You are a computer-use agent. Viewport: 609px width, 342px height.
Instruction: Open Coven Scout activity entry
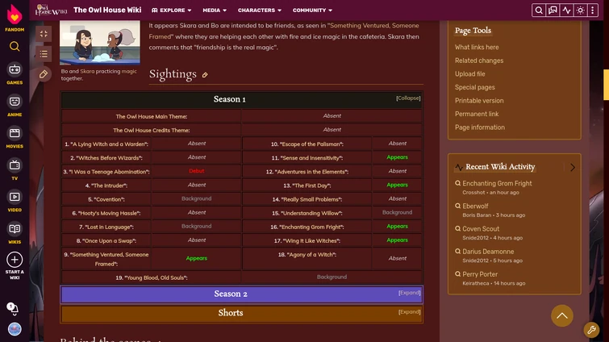tap(481, 229)
